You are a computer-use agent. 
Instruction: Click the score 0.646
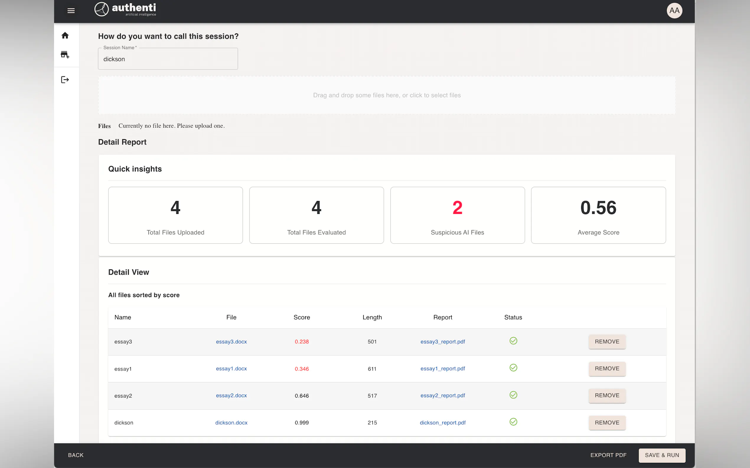[x=302, y=396]
